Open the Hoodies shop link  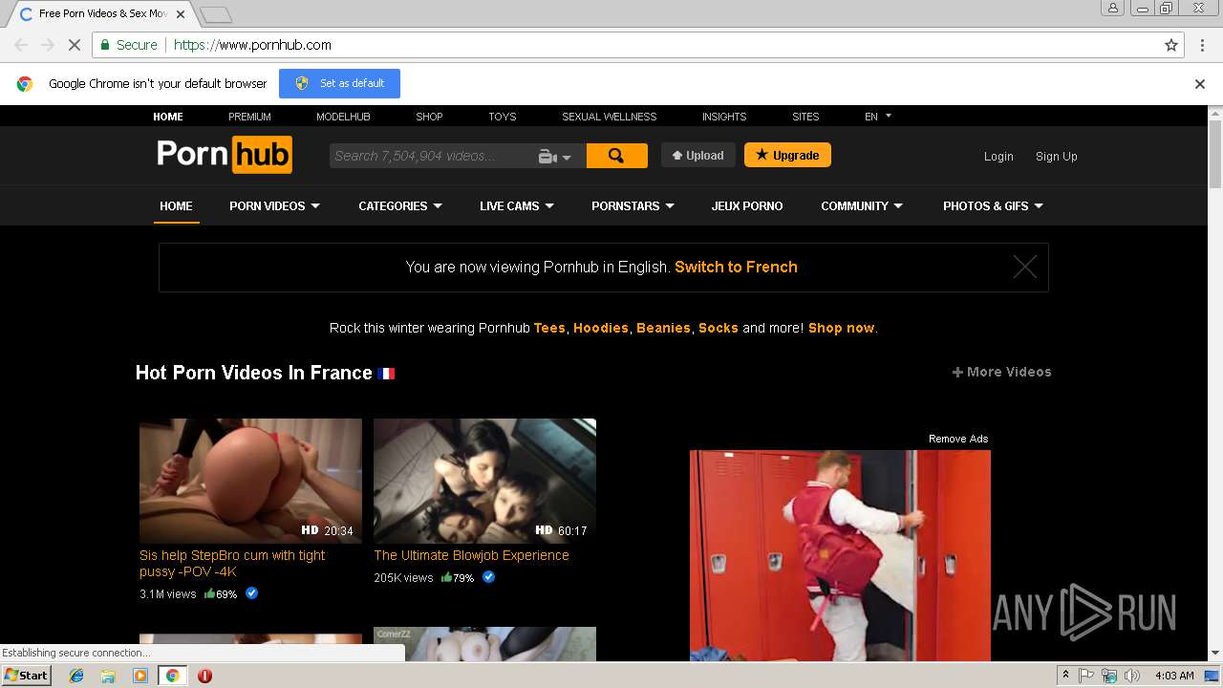601,328
